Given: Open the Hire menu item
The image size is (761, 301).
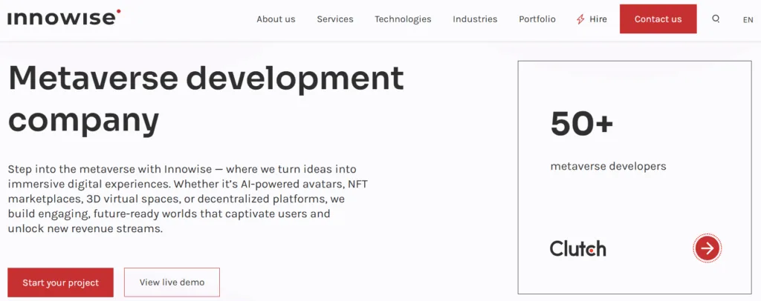Looking at the screenshot, I should 591,19.
